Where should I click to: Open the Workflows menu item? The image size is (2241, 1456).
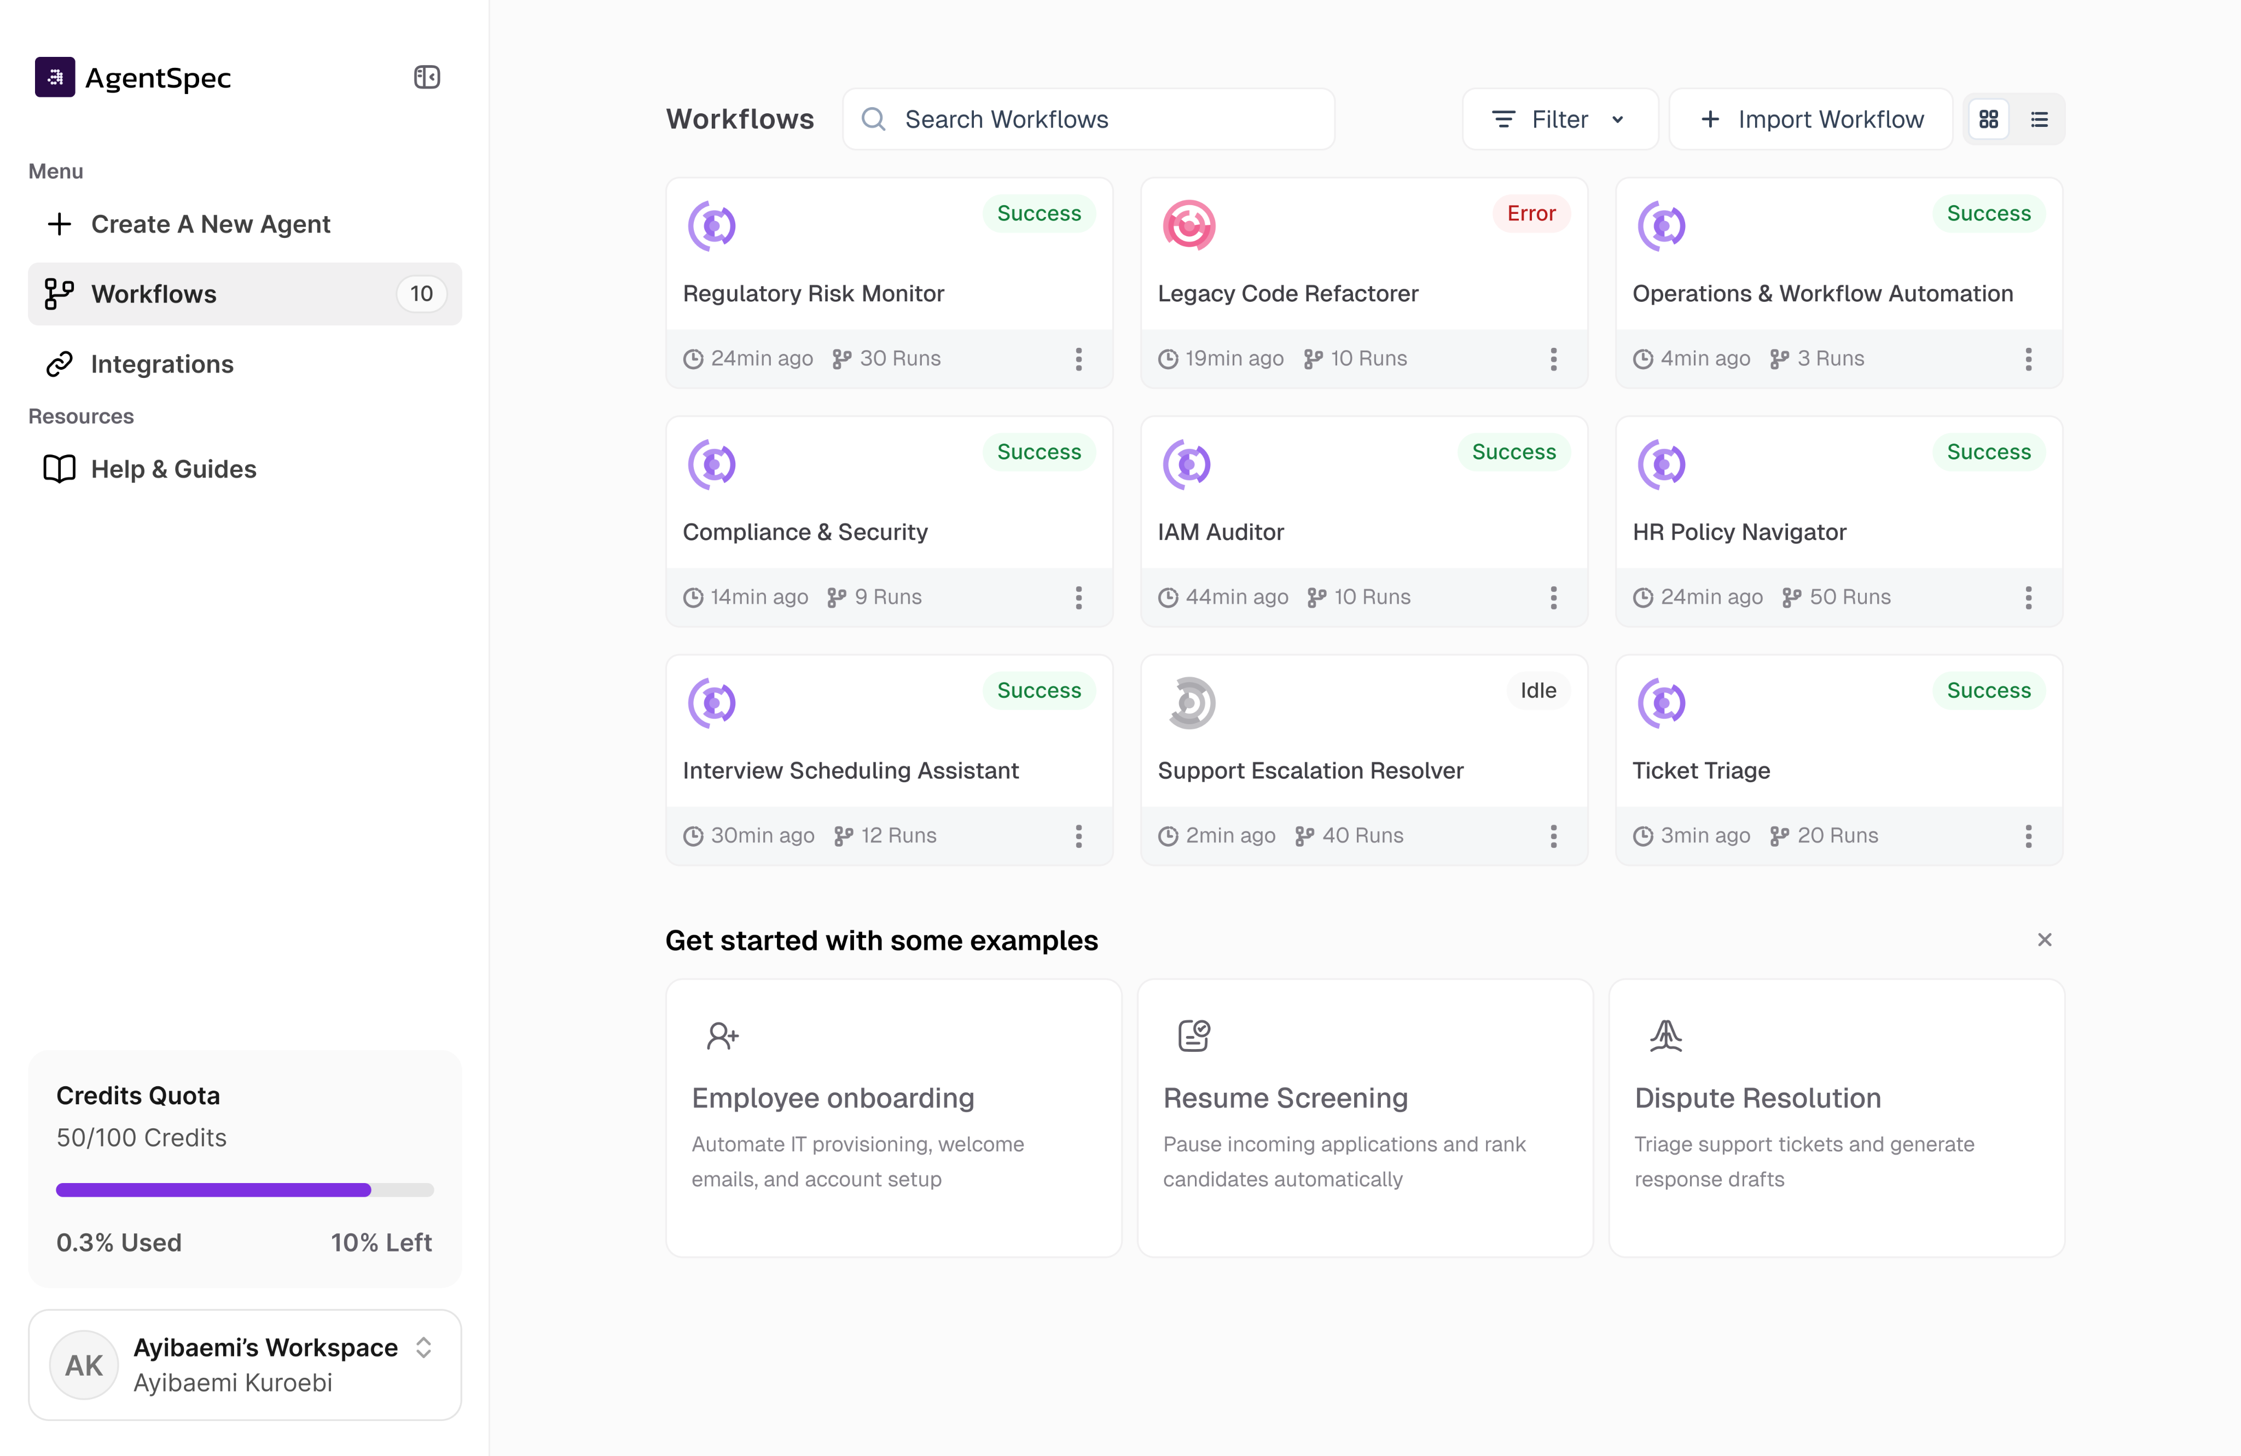coord(245,294)
